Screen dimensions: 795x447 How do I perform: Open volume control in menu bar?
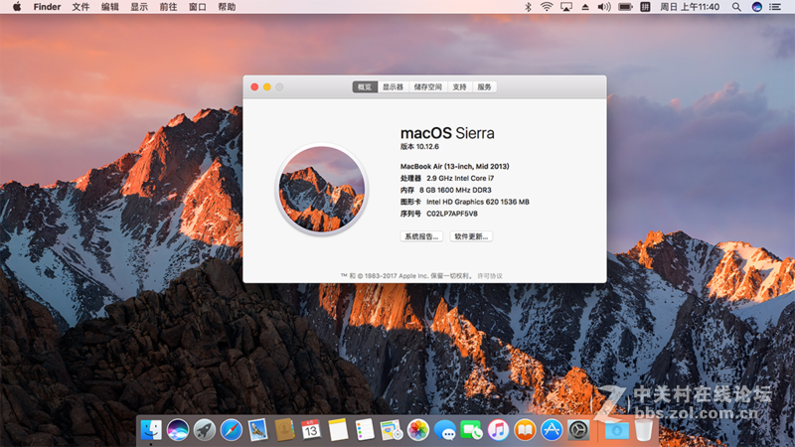[604, 7]
